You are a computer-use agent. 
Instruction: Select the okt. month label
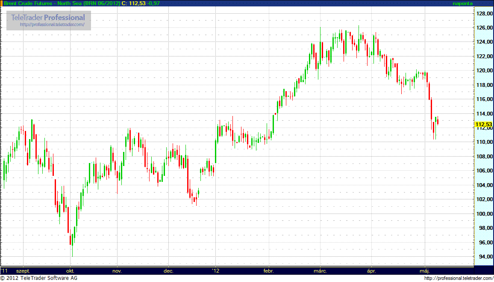[70, 271]
